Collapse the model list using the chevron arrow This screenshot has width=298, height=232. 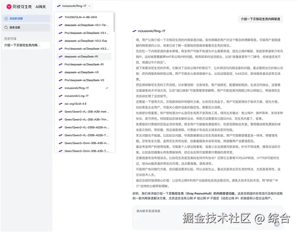point(89,6)
